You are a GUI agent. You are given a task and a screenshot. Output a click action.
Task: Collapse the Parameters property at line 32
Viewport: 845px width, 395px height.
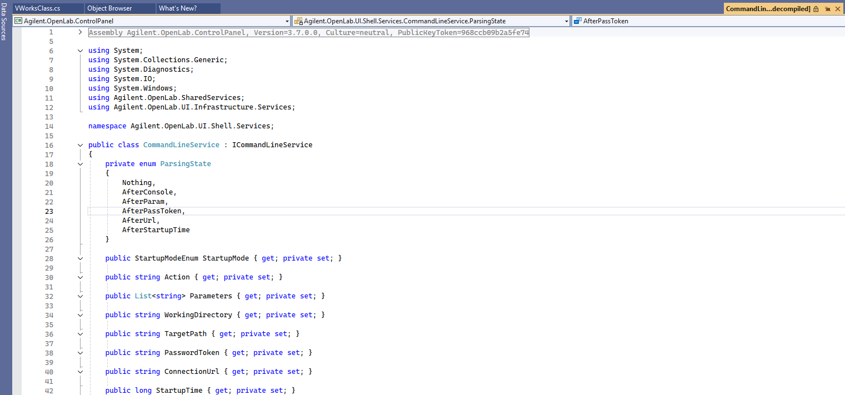(x=81, y=296)
